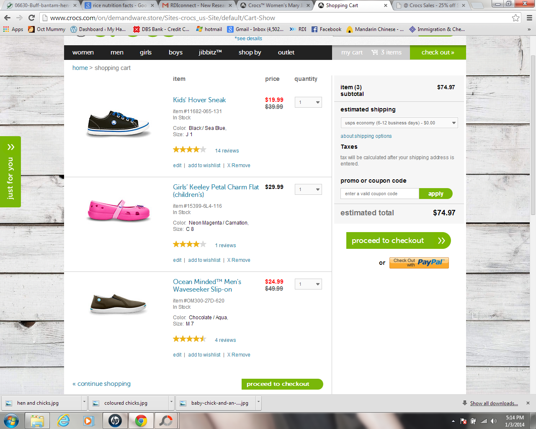Click the browser back arrow
Screen dimensions: 536x429
[x=7, y=18]
